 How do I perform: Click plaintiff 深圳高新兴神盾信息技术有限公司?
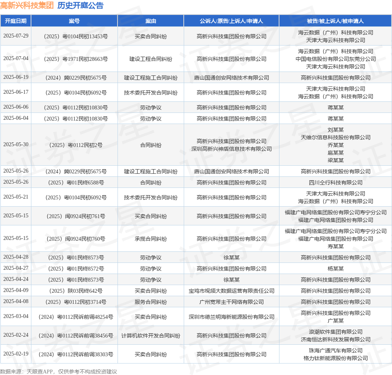pyautogui.click(x=232, y=149)
